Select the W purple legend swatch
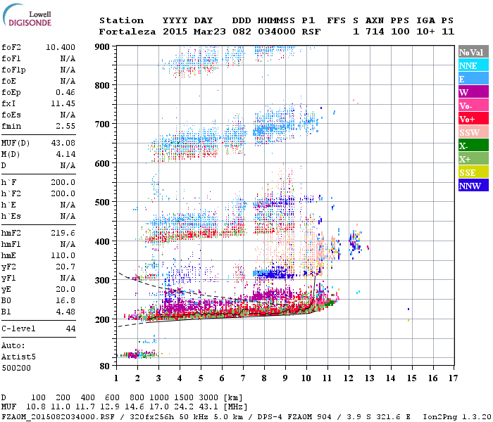This screenshot has width=493, height=422. [473, 92]
